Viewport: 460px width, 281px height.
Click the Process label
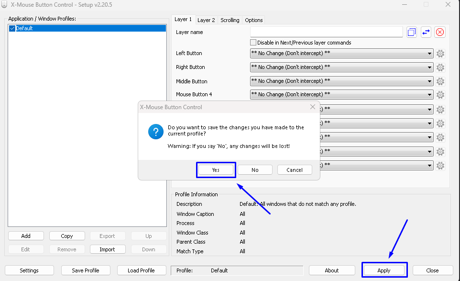[186, 223]
